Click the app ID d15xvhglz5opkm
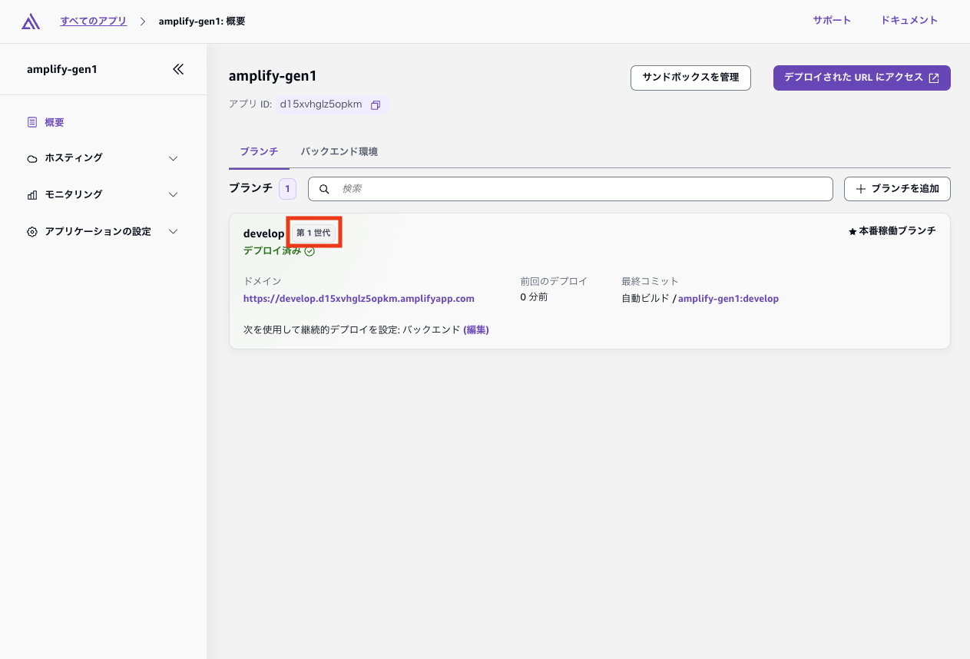This screenshot has width=970, height=659. pos(321,104)
